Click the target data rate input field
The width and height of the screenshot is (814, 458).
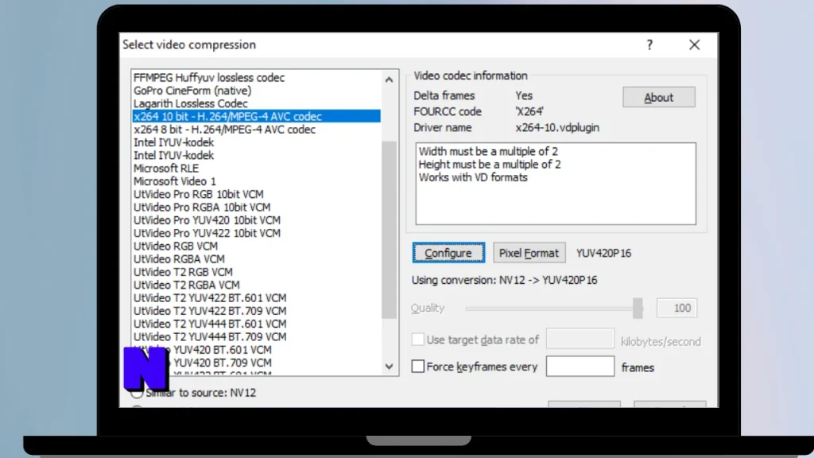coord(579,339)
